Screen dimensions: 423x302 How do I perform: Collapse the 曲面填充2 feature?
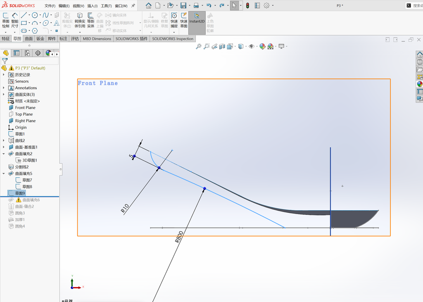3,154
